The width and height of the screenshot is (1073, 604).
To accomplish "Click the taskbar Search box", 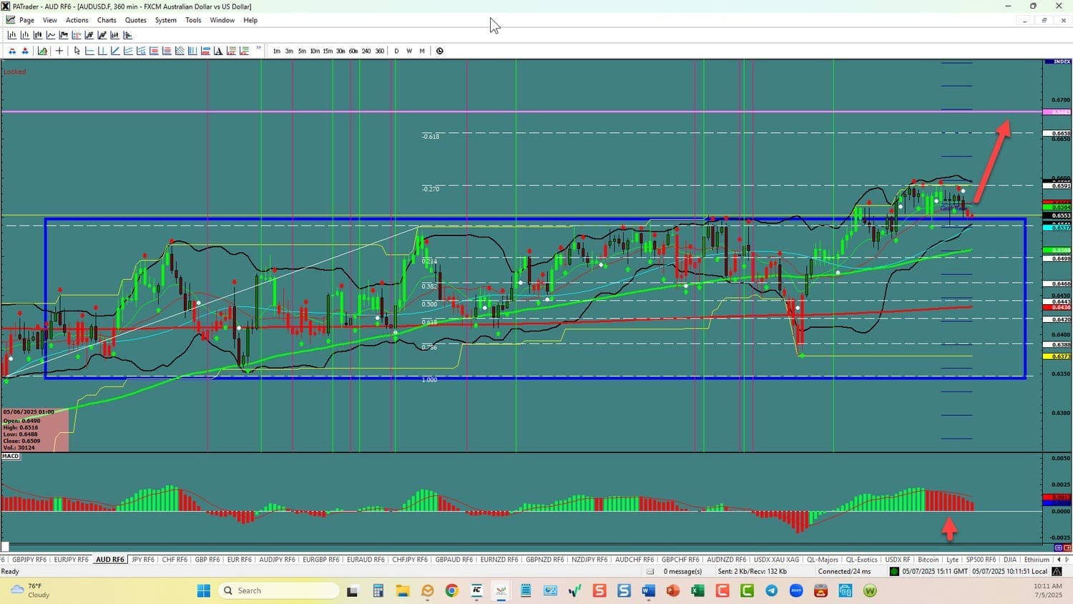I will pyautogui.click(x=279, y=590).
